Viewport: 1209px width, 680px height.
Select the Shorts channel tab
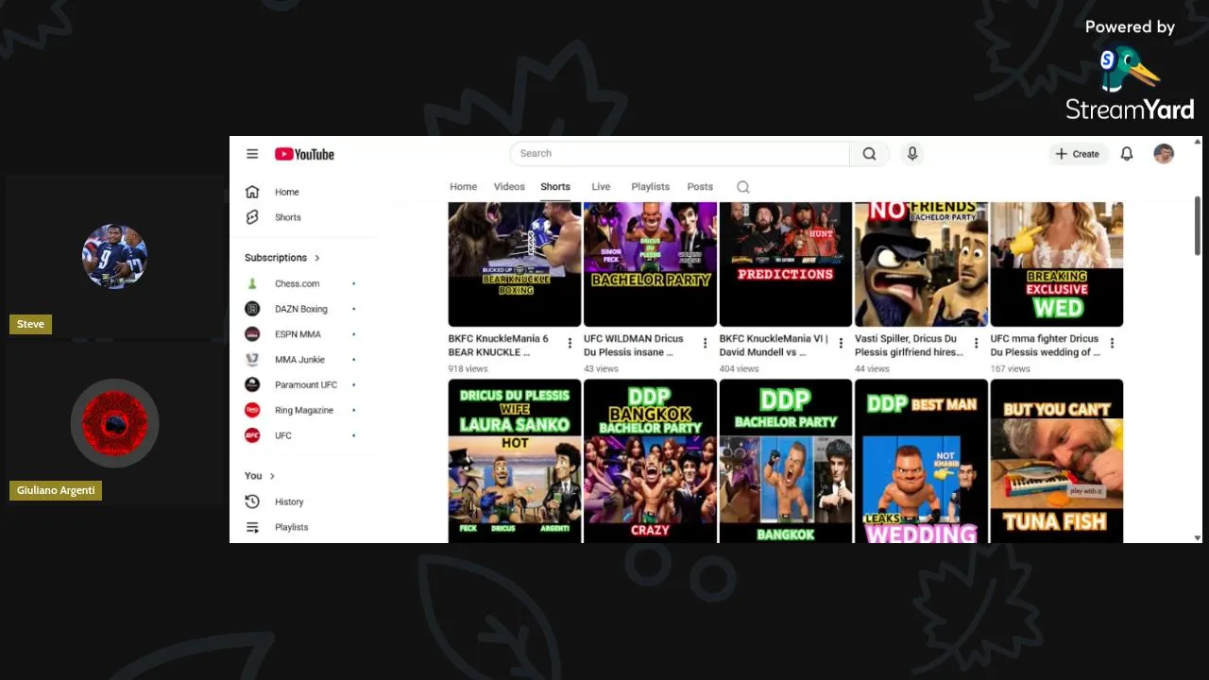[555, 187]
